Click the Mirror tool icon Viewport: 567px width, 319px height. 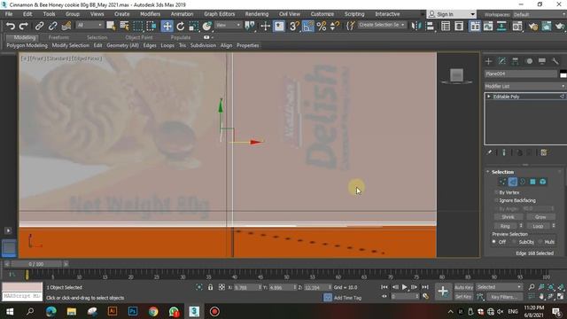416,26
